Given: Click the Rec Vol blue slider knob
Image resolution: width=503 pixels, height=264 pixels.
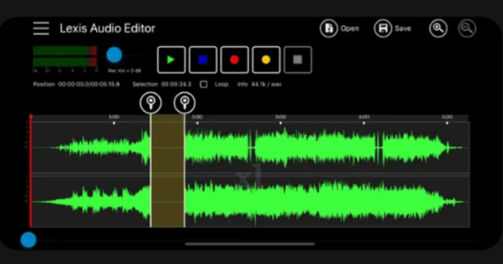Looking at the screenshot, I should click(x=114, y=54).
